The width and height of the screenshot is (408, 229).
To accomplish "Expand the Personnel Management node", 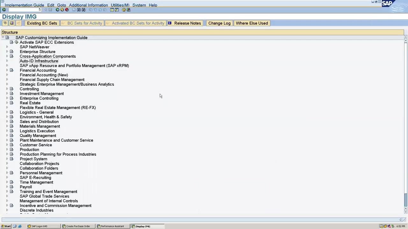I will pyautogui.click(x=7, y=173).
